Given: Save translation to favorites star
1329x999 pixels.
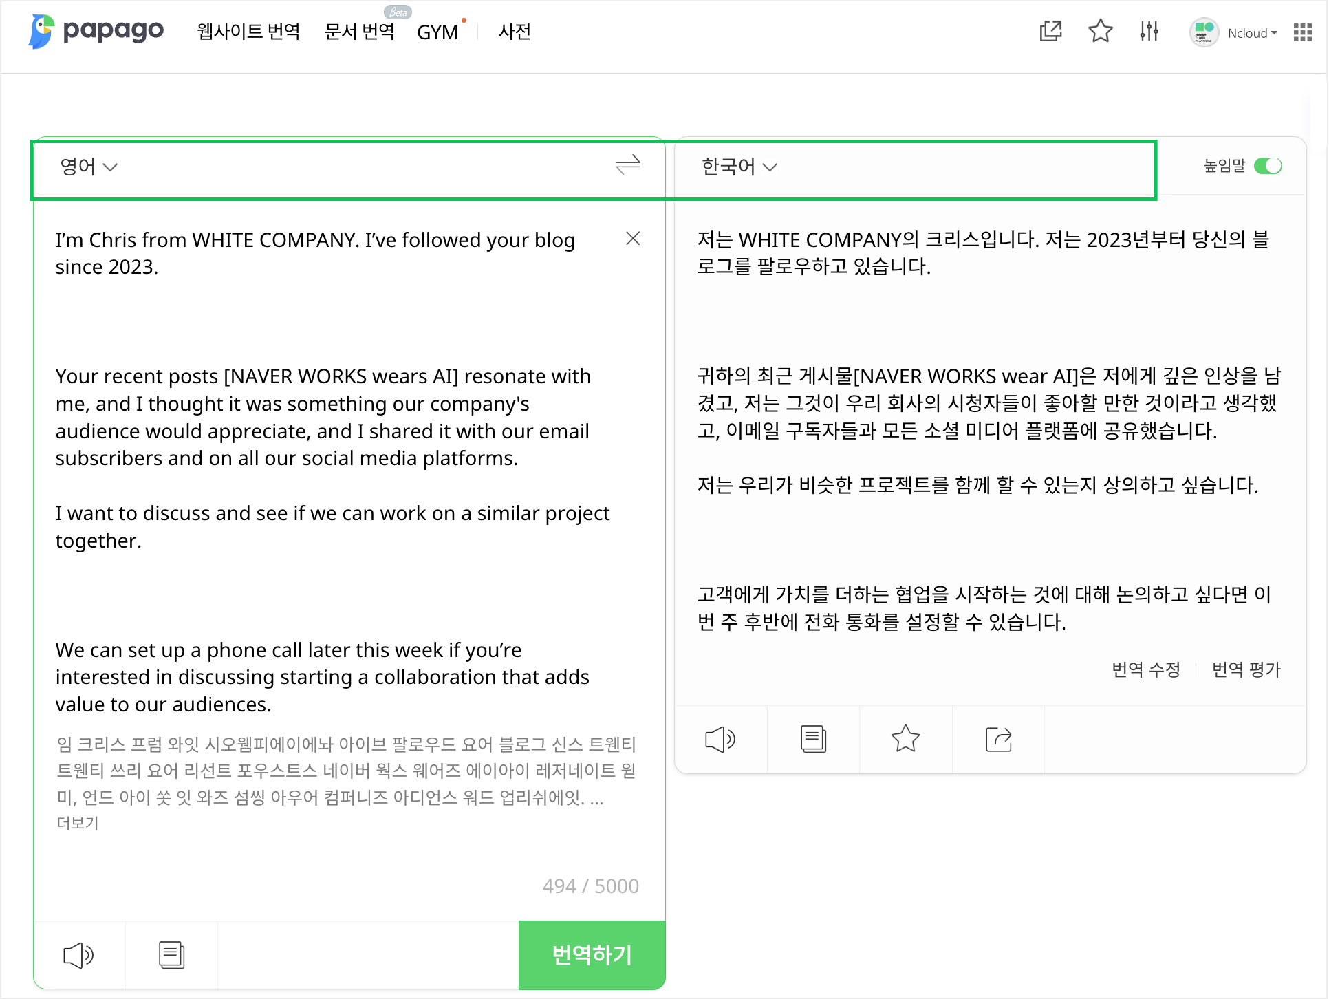Looking at the screenshot, I should click(x=905, y=740).
